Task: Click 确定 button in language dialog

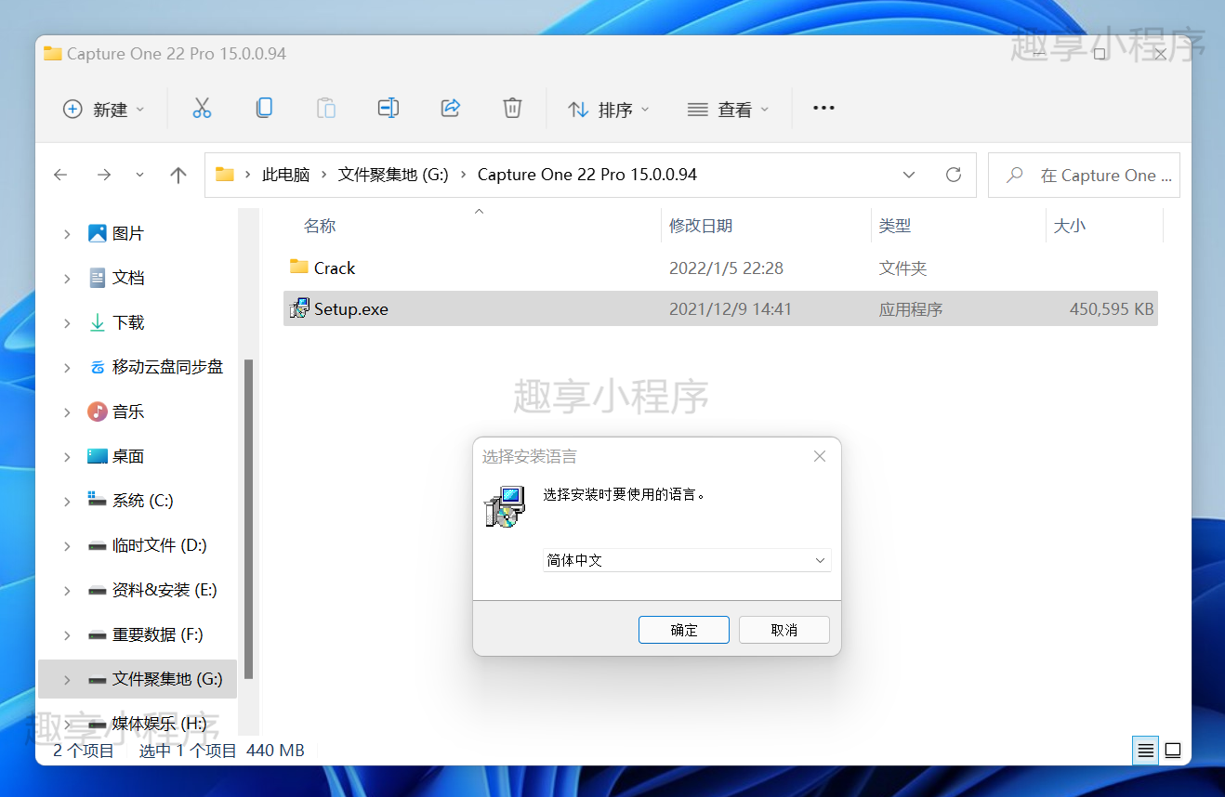Action: [684, 630]
